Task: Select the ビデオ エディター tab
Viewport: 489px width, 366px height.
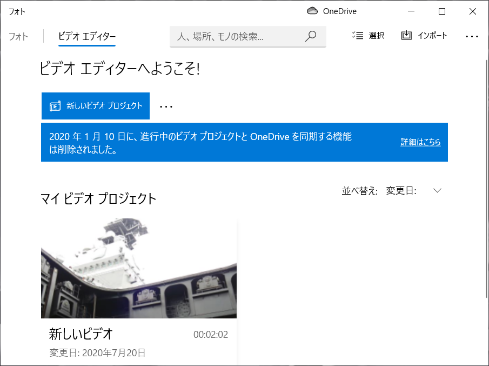Action: (x=87, y=37)
